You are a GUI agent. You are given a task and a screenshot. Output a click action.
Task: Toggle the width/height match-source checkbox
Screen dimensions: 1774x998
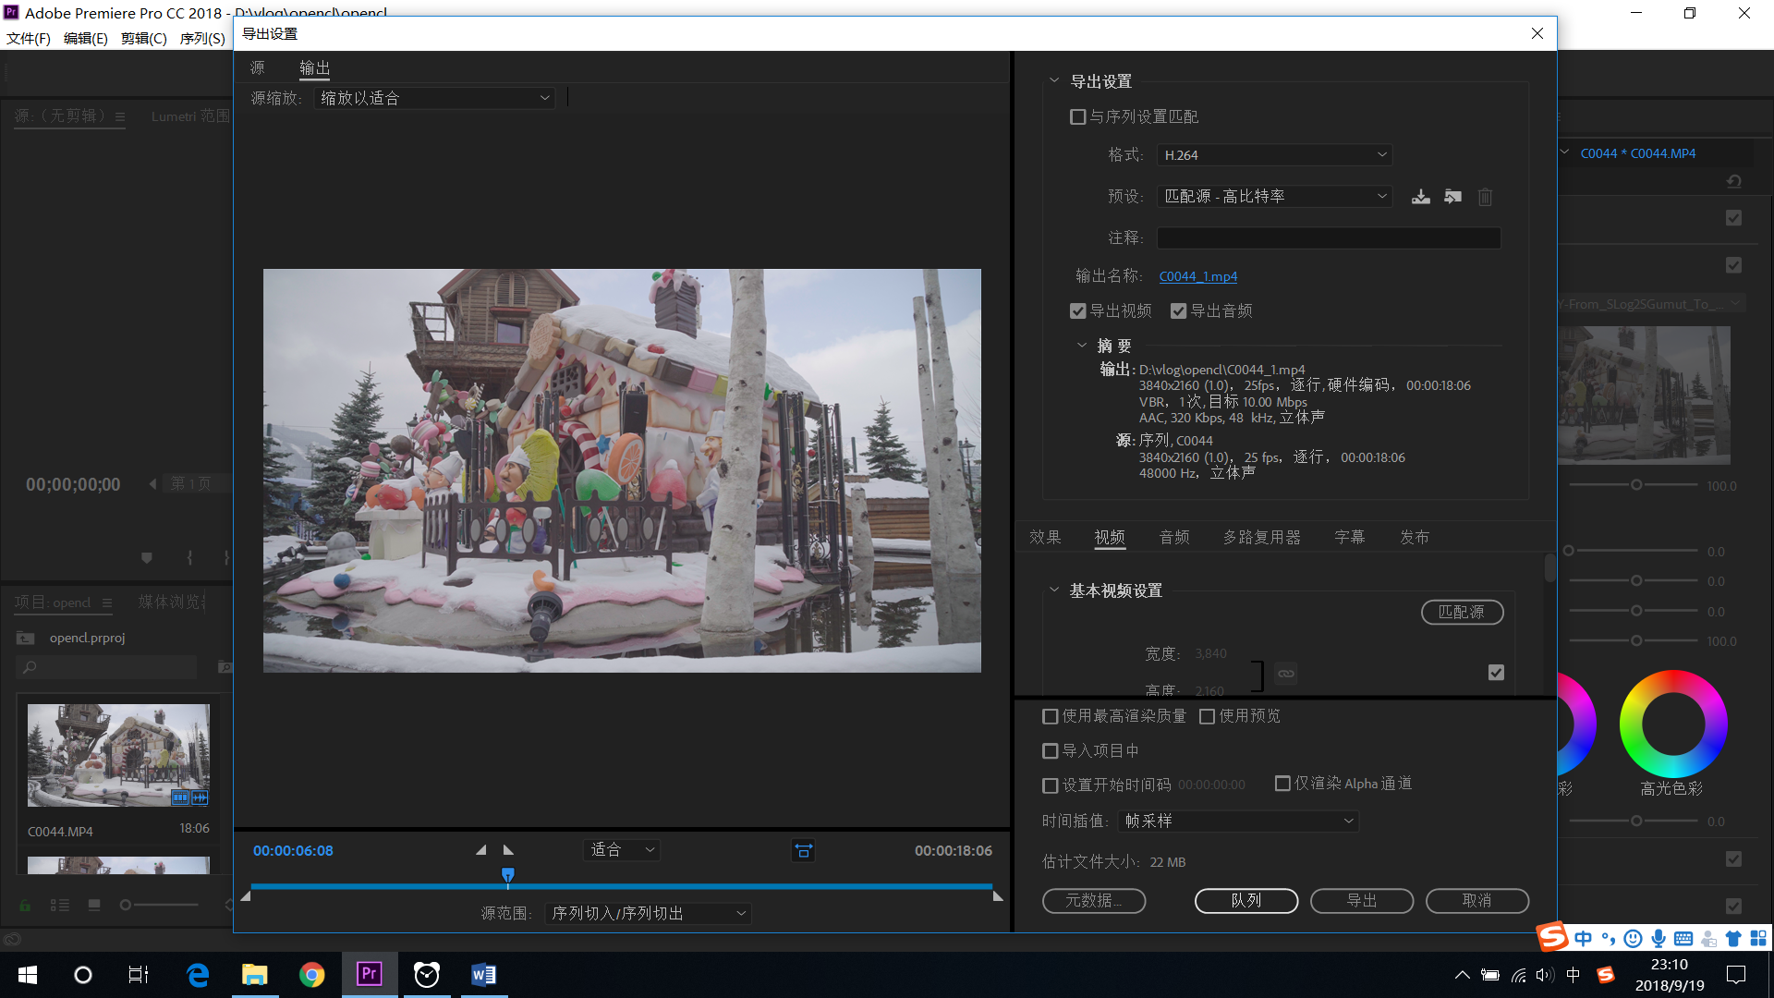1496,673
